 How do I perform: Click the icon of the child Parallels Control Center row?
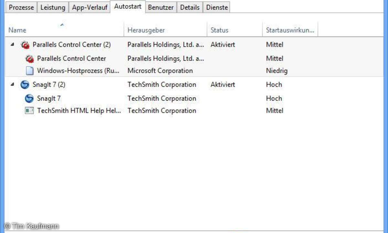click(29, 59)
